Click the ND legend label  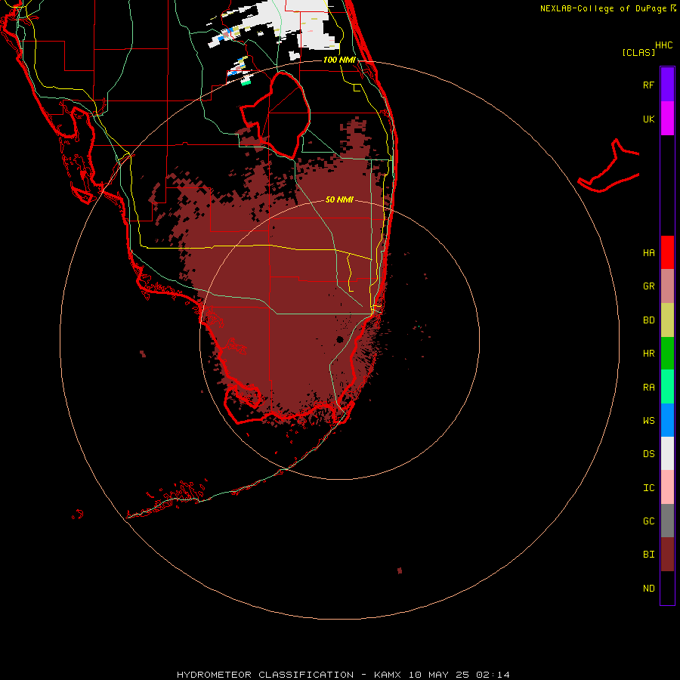coord(648,589)
